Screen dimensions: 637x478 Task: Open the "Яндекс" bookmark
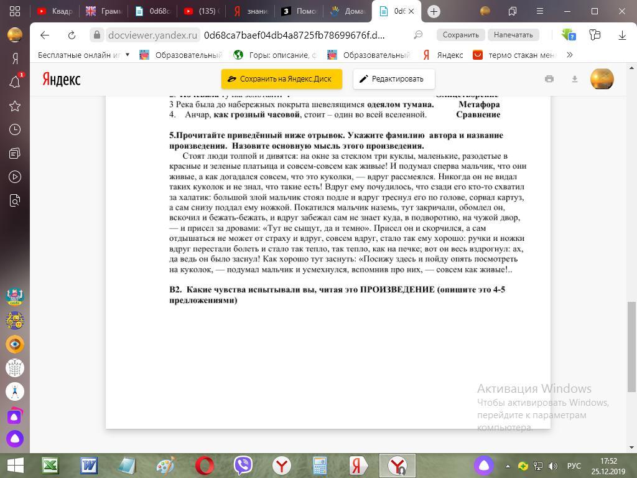click(x=443, y=55)
